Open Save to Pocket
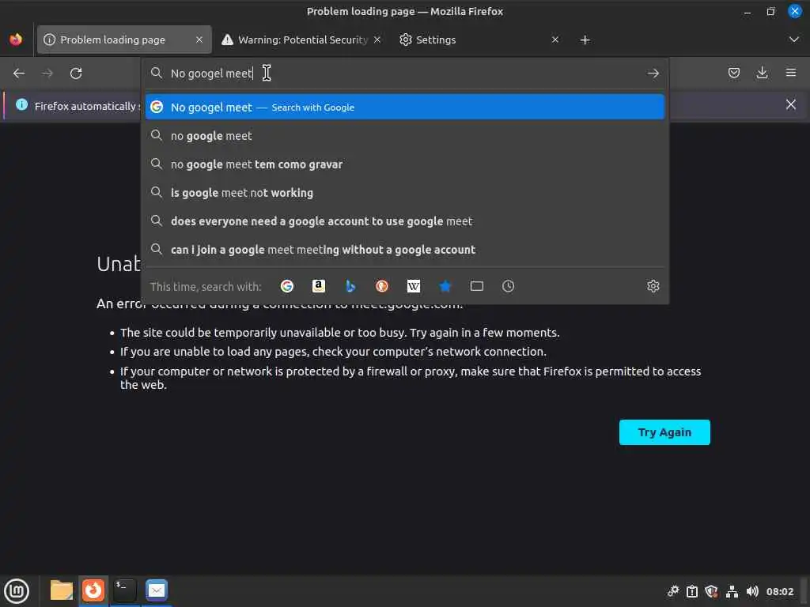Image resolution: width=810 pixels, height=607 pixels. pyautogui.click(x=733, y=73)
